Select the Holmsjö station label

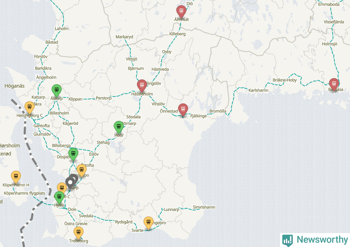coord(329,44)
